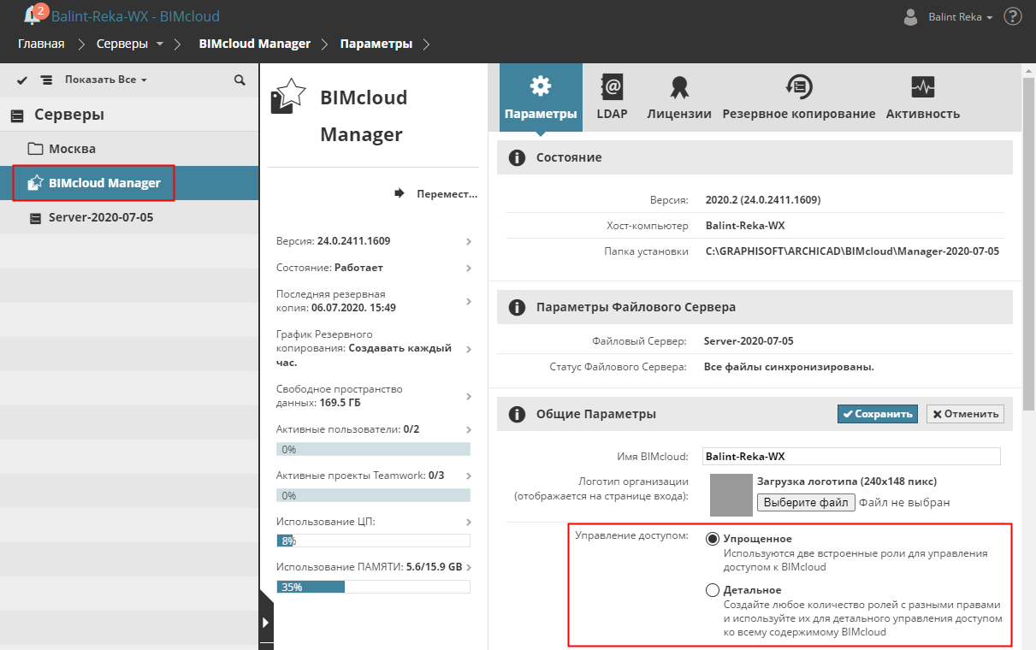This screenshot has height=650, width=1036.
Task: Click the Файл не выбран text
Action: (904, 503)
